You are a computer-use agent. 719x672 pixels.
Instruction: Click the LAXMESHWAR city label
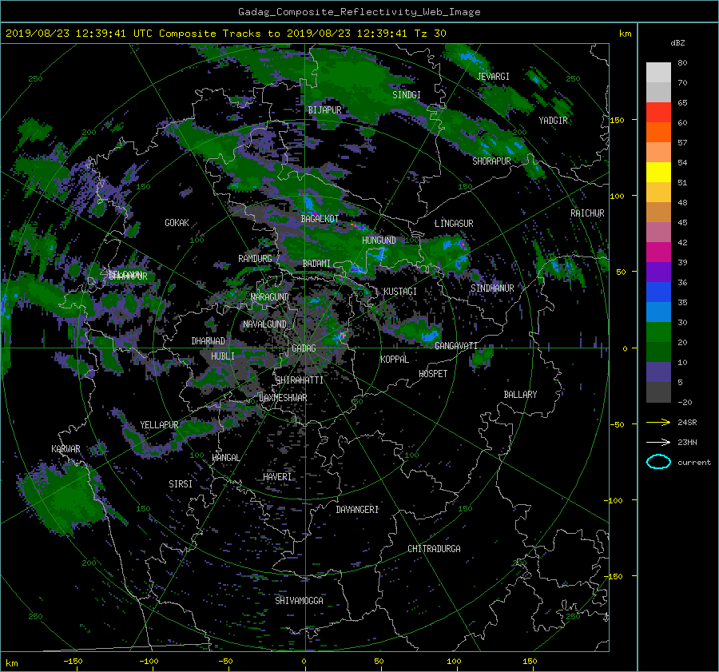click(x=283, y=398)
